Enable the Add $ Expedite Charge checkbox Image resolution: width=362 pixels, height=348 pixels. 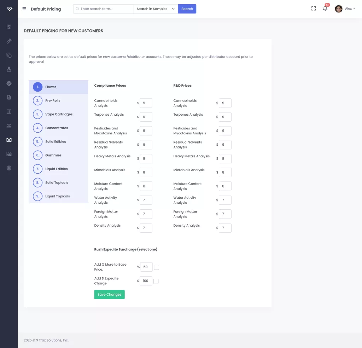[156, 281]
